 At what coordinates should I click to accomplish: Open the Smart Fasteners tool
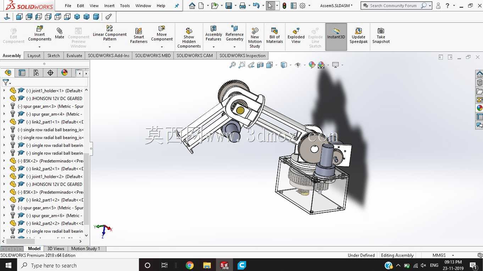pos(139,35)
